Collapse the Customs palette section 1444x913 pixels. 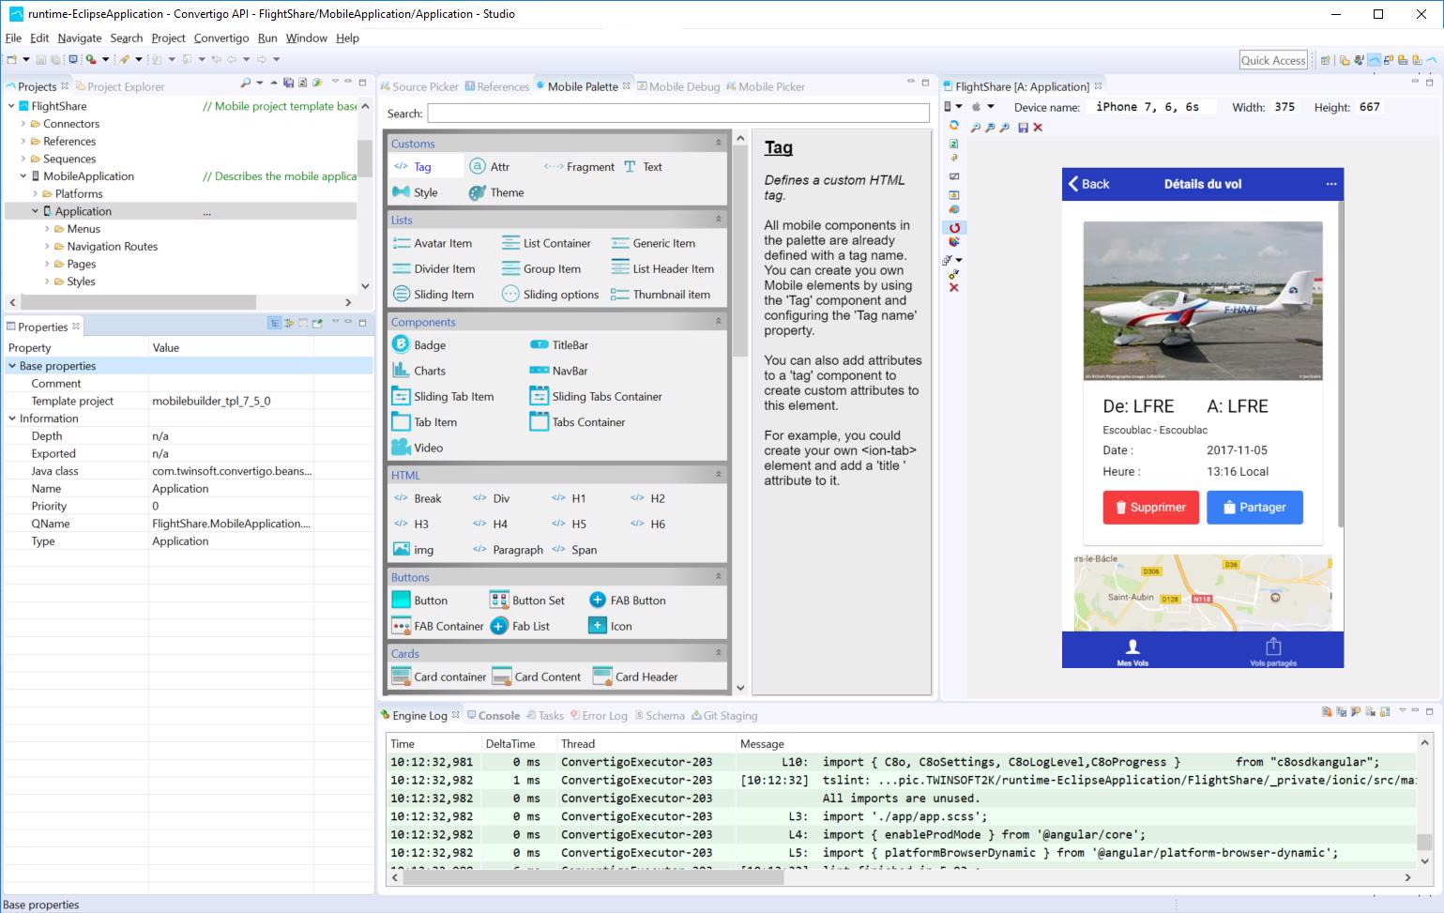point(719,143)
